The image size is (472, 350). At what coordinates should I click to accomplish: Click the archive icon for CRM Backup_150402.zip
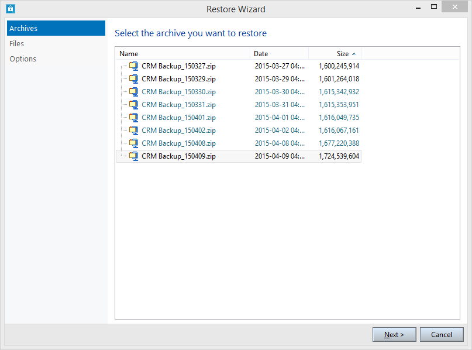click(x=134, y=131)
